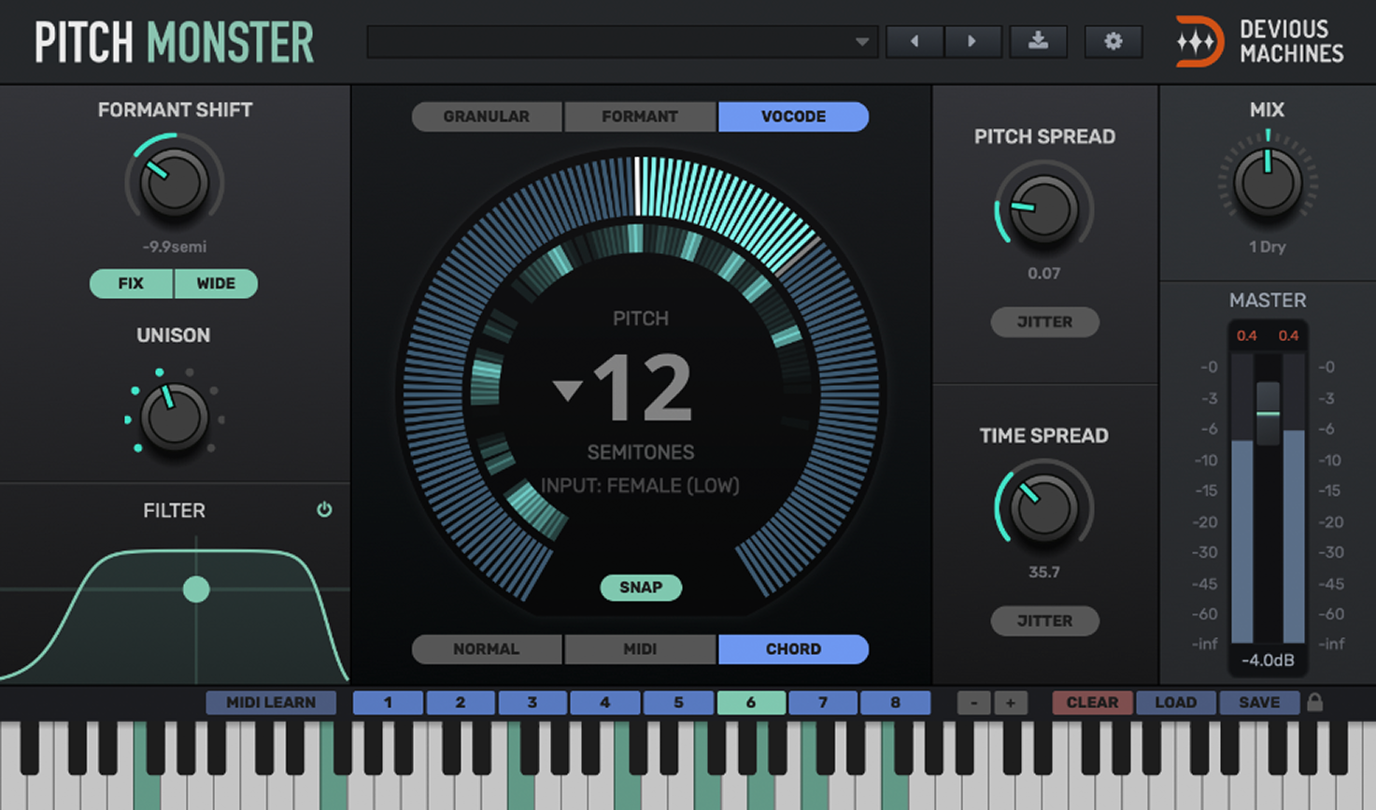Click the -4.0dB master gain readout

coord(1268,661)
